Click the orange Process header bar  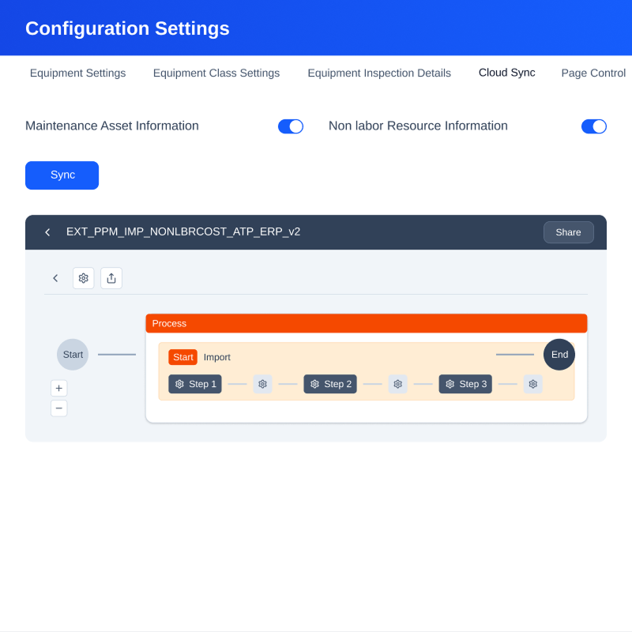point(367,323)
